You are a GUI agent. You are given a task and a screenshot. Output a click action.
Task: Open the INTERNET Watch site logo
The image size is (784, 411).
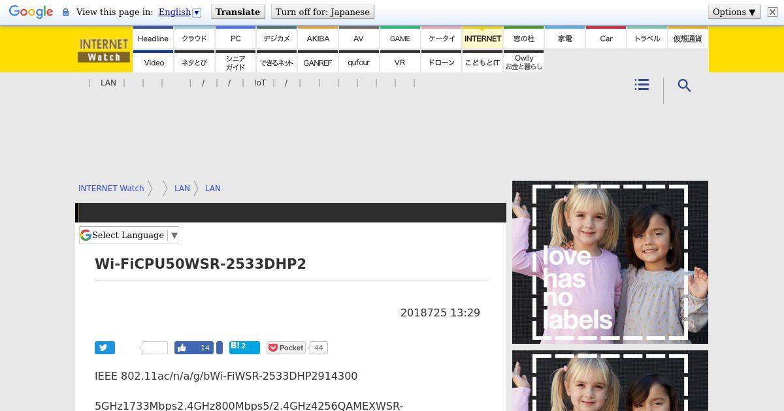(x=103, y=50)
